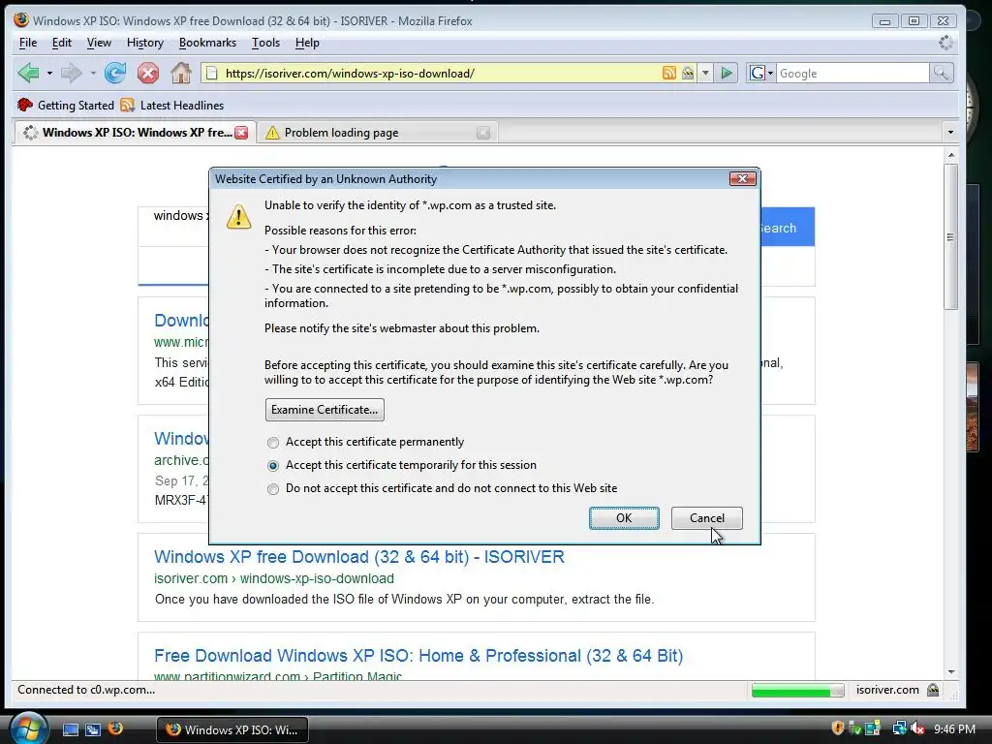Click the page scrollbar down arrow

pos(950,672)
